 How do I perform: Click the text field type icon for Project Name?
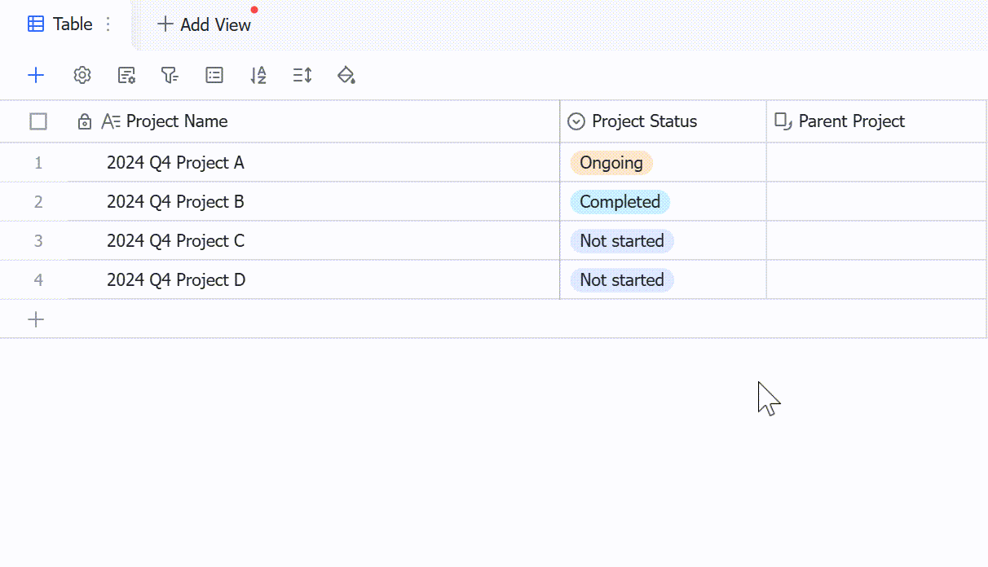coord(111,122)
